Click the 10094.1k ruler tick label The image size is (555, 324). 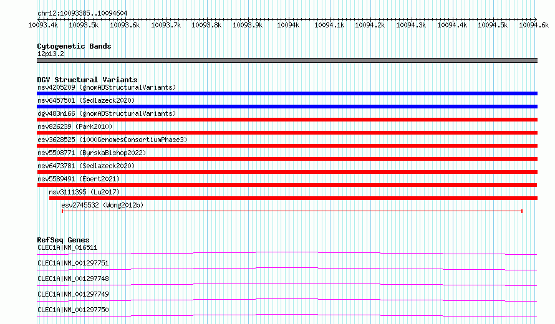[x=329, y=25]
